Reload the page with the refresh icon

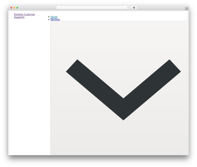point(128,8)
